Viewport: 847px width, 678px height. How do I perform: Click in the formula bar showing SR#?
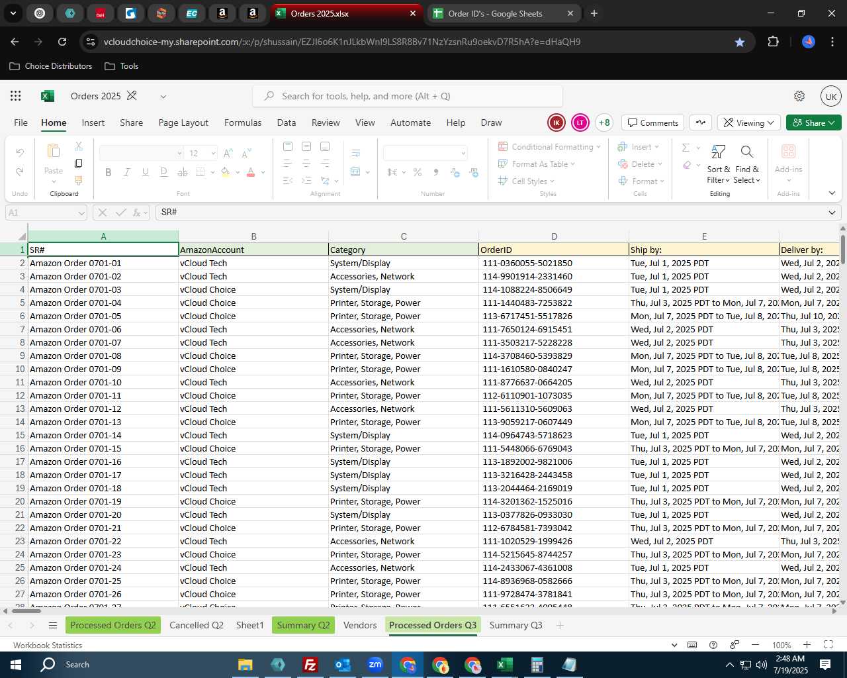pyautogui.click(x=490, y=213)
